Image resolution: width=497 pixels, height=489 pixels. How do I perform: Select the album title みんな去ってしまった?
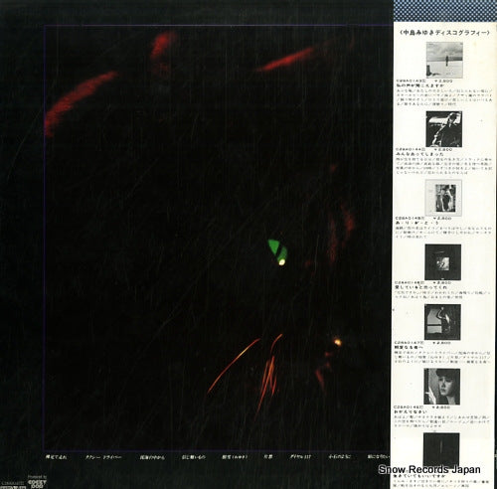(414, 154)
